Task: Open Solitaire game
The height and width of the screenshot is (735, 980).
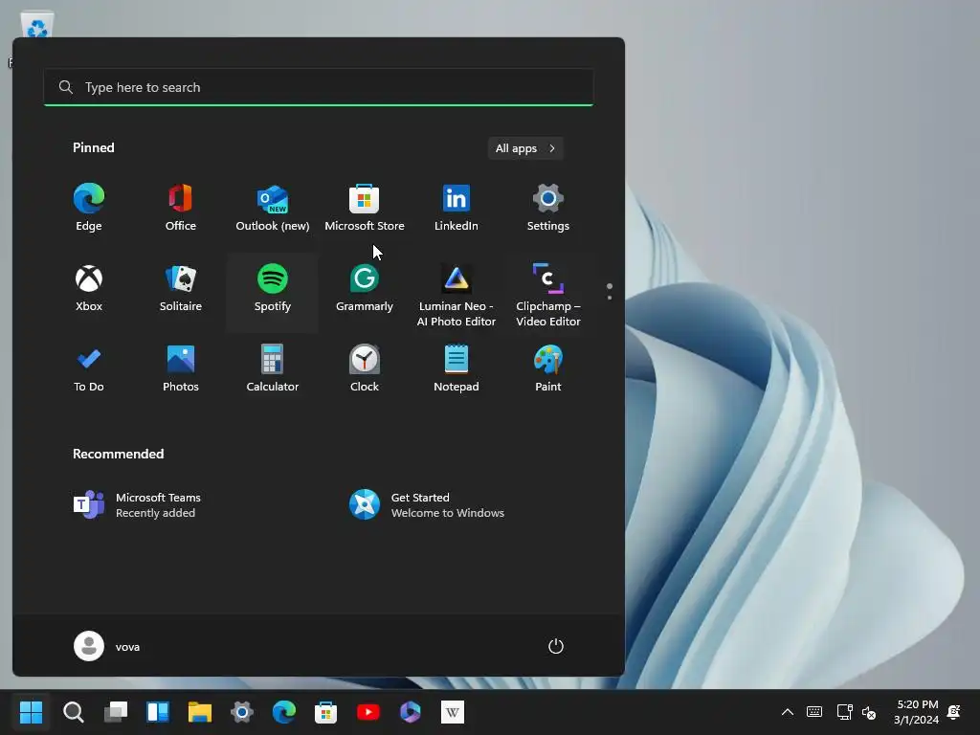Action: click(181, 288)
